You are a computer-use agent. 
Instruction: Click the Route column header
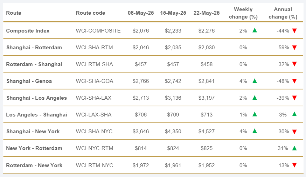[x=14, y=13]
